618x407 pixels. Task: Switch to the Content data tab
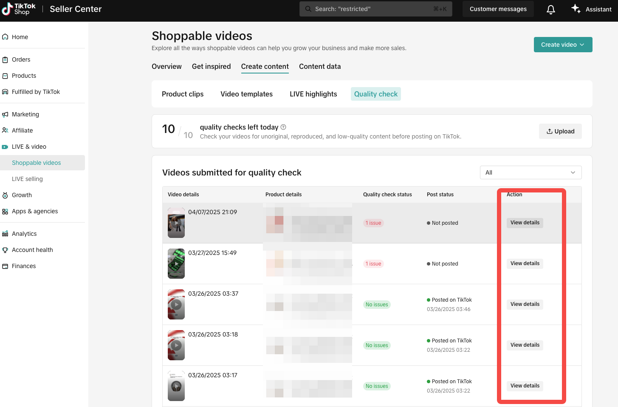pos(319,66)
